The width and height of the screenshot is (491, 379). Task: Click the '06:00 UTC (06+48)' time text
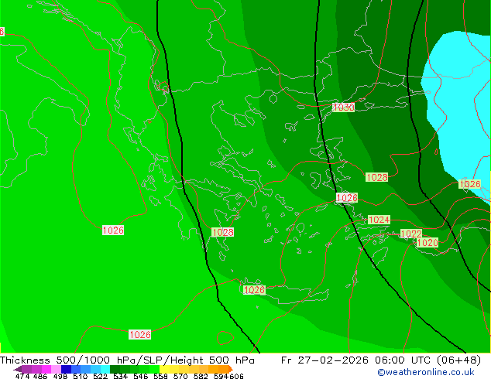(427, 360)
